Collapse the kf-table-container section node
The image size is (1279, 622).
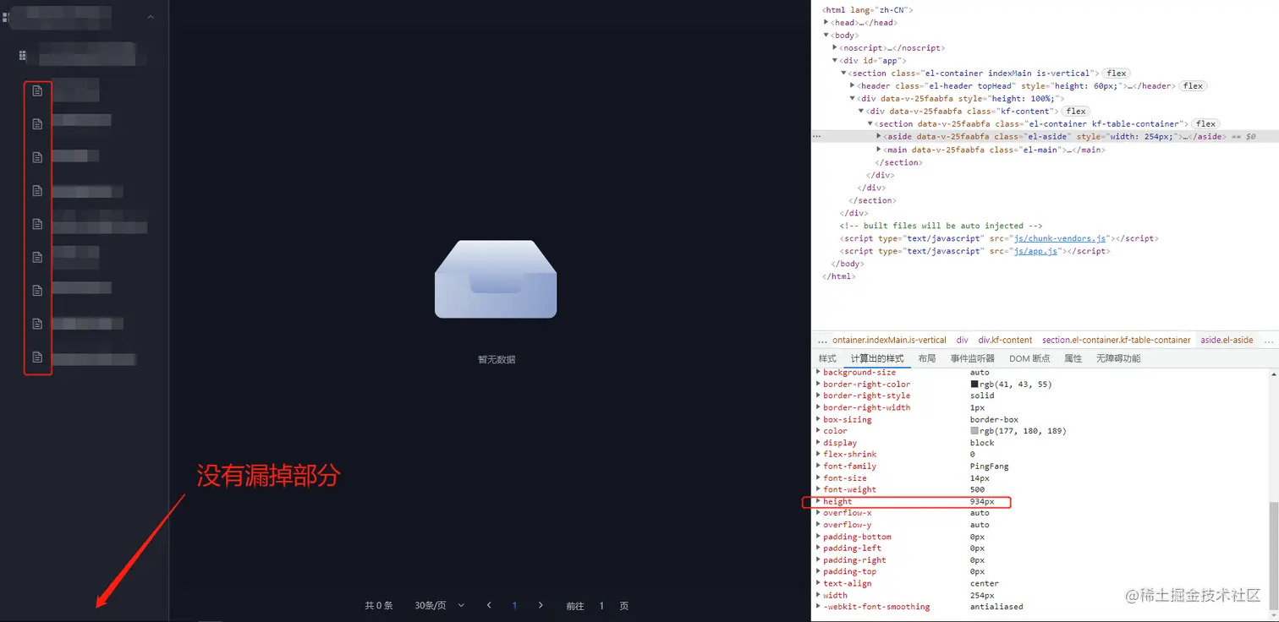click(870, 124)
